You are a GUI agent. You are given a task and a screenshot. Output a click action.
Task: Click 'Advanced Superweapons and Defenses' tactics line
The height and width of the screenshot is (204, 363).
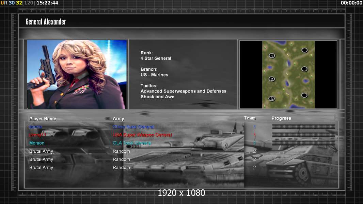pyautogui.click(x=183, y=91)
